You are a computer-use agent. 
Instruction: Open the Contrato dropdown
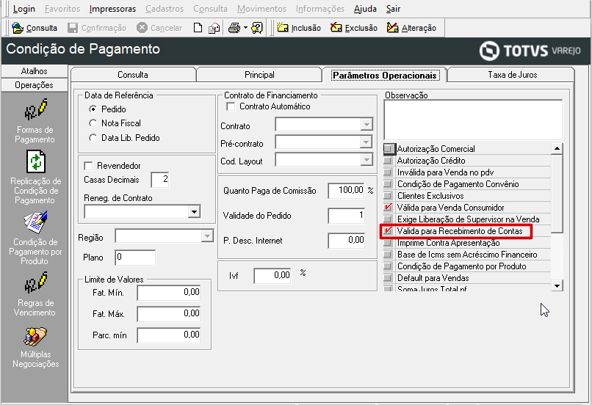[x=367, y=125]
